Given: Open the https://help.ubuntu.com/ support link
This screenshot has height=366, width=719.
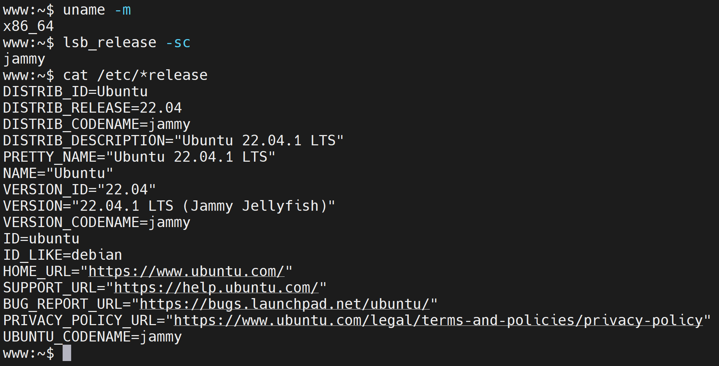Looking at the screenshot, I should coord(216,288).
